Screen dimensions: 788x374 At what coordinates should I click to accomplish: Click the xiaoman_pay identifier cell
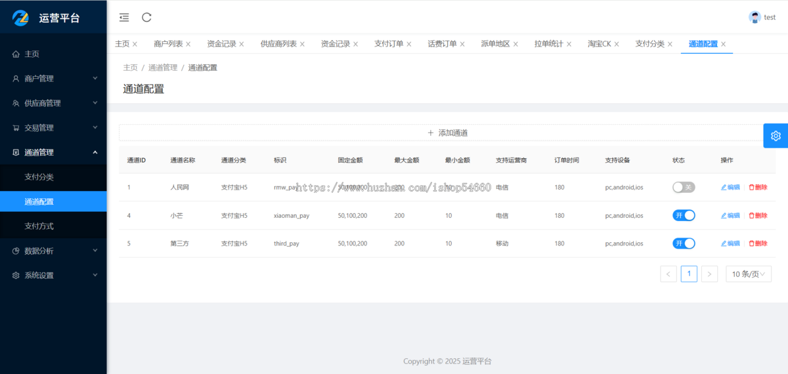[x=292, y=215]
